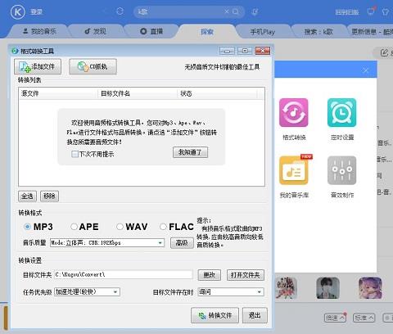This screenshot has height=334, width=393.
Task: Open the first anime group thumbnail at bottom
Action: (x=285, y=288)
